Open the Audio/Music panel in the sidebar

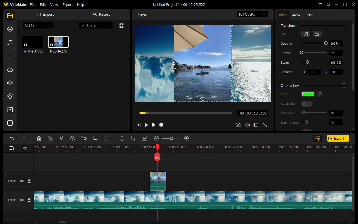pyautogui.click(x=10, y=42)
